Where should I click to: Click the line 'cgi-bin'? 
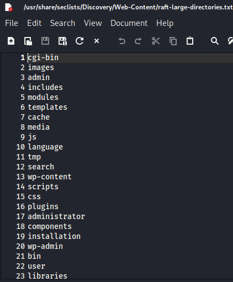coord(43,57)
